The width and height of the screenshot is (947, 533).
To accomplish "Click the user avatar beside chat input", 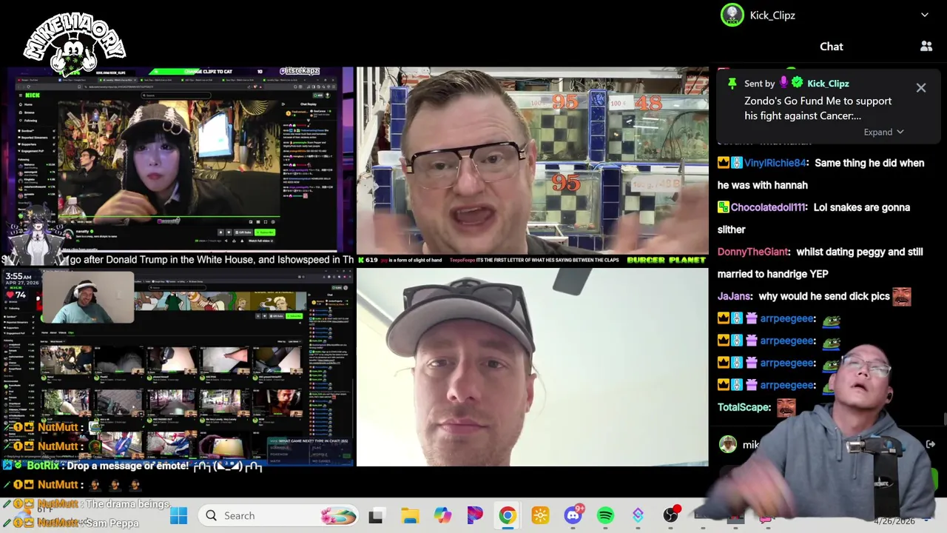I will [x=728, y=444].
